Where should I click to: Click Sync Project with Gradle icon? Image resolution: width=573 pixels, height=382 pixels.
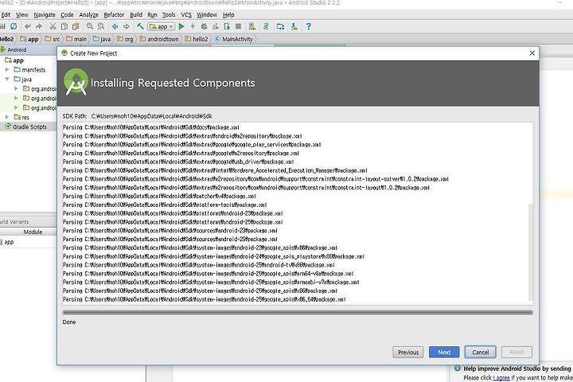pyautogui.click(x=266, y=26)
